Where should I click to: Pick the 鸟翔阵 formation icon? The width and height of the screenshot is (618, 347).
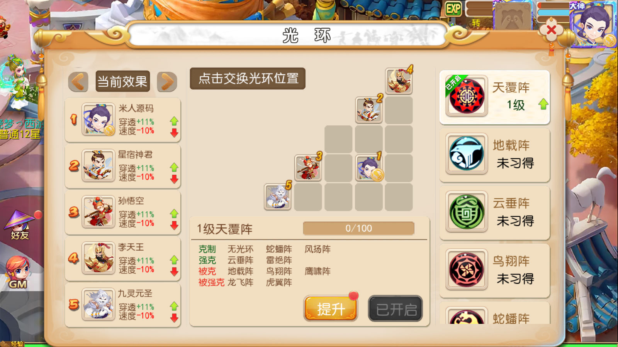(x=466, y=269)
